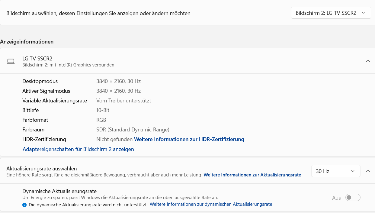The width and height of the screenshot is (375, 213).
Task: Open the Bildschirm 2: LG TV SSCR2 dropdown
Action: [331, 13]
